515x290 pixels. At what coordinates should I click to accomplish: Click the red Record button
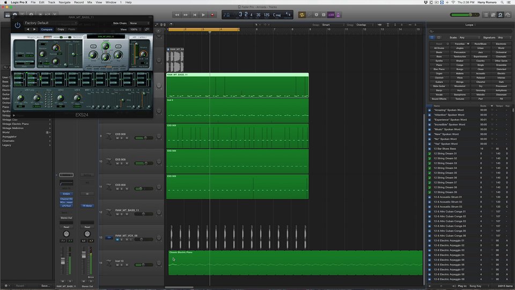click(x=212, y=15)
